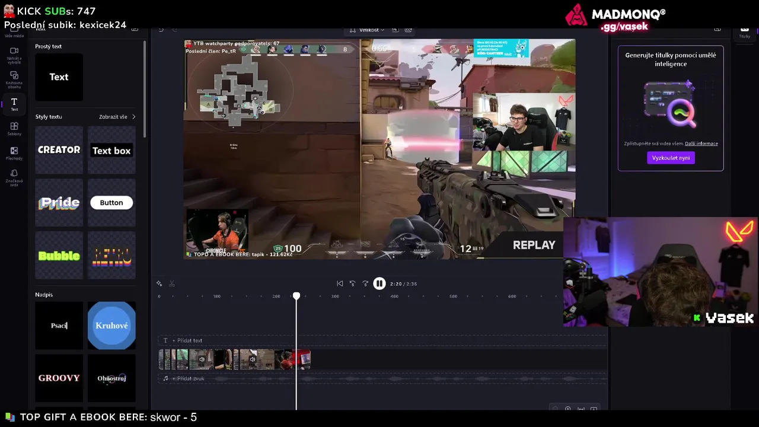This screenshot has width=759, height=427.
Task: Choose the CREATOR text style
Action: [59, 150]
